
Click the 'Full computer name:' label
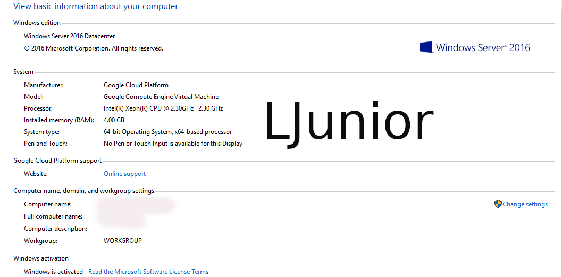pos(53,217)
